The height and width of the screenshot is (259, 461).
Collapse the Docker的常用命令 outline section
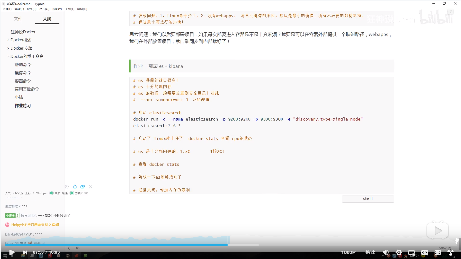coord(8,56)
